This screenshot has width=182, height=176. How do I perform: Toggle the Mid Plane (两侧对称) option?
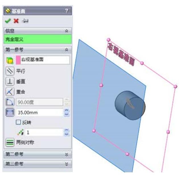(10, 142)
